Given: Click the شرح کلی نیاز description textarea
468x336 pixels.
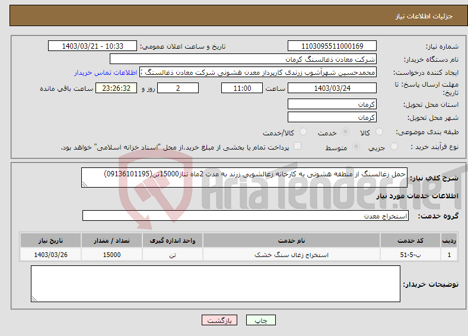Looking at the screenshot, I should pos(244,177).
